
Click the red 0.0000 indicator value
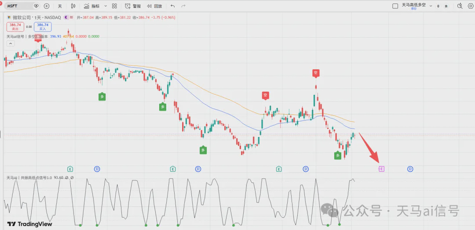coord(80,36)
